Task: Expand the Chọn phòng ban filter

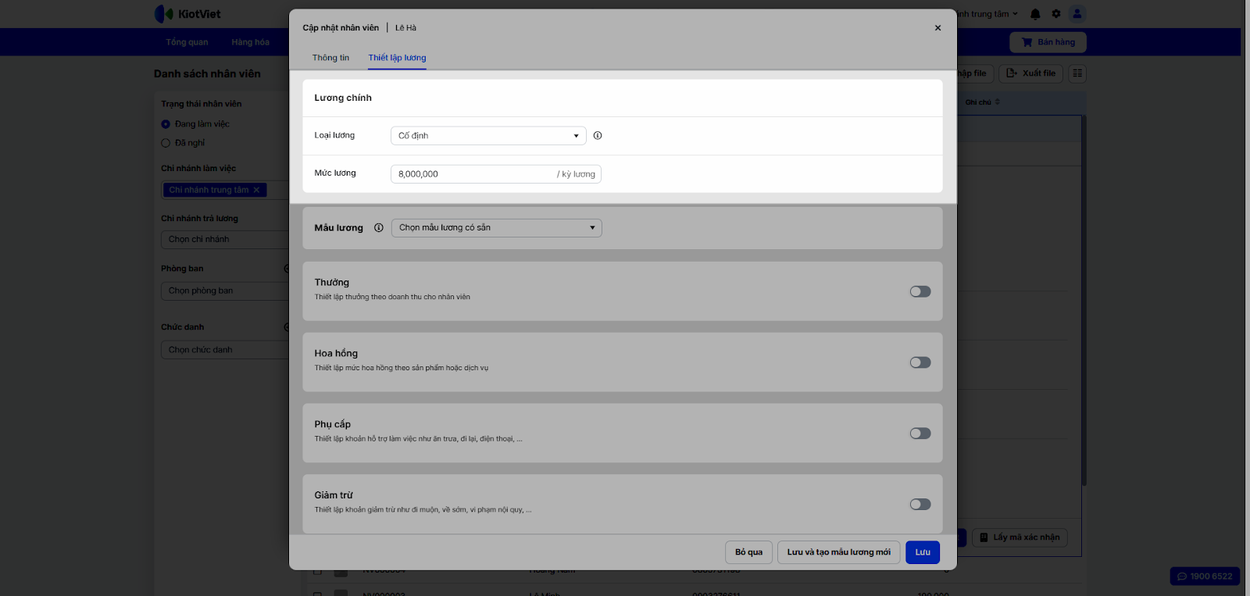Action: pyautogui.click(x=225, y=291)
